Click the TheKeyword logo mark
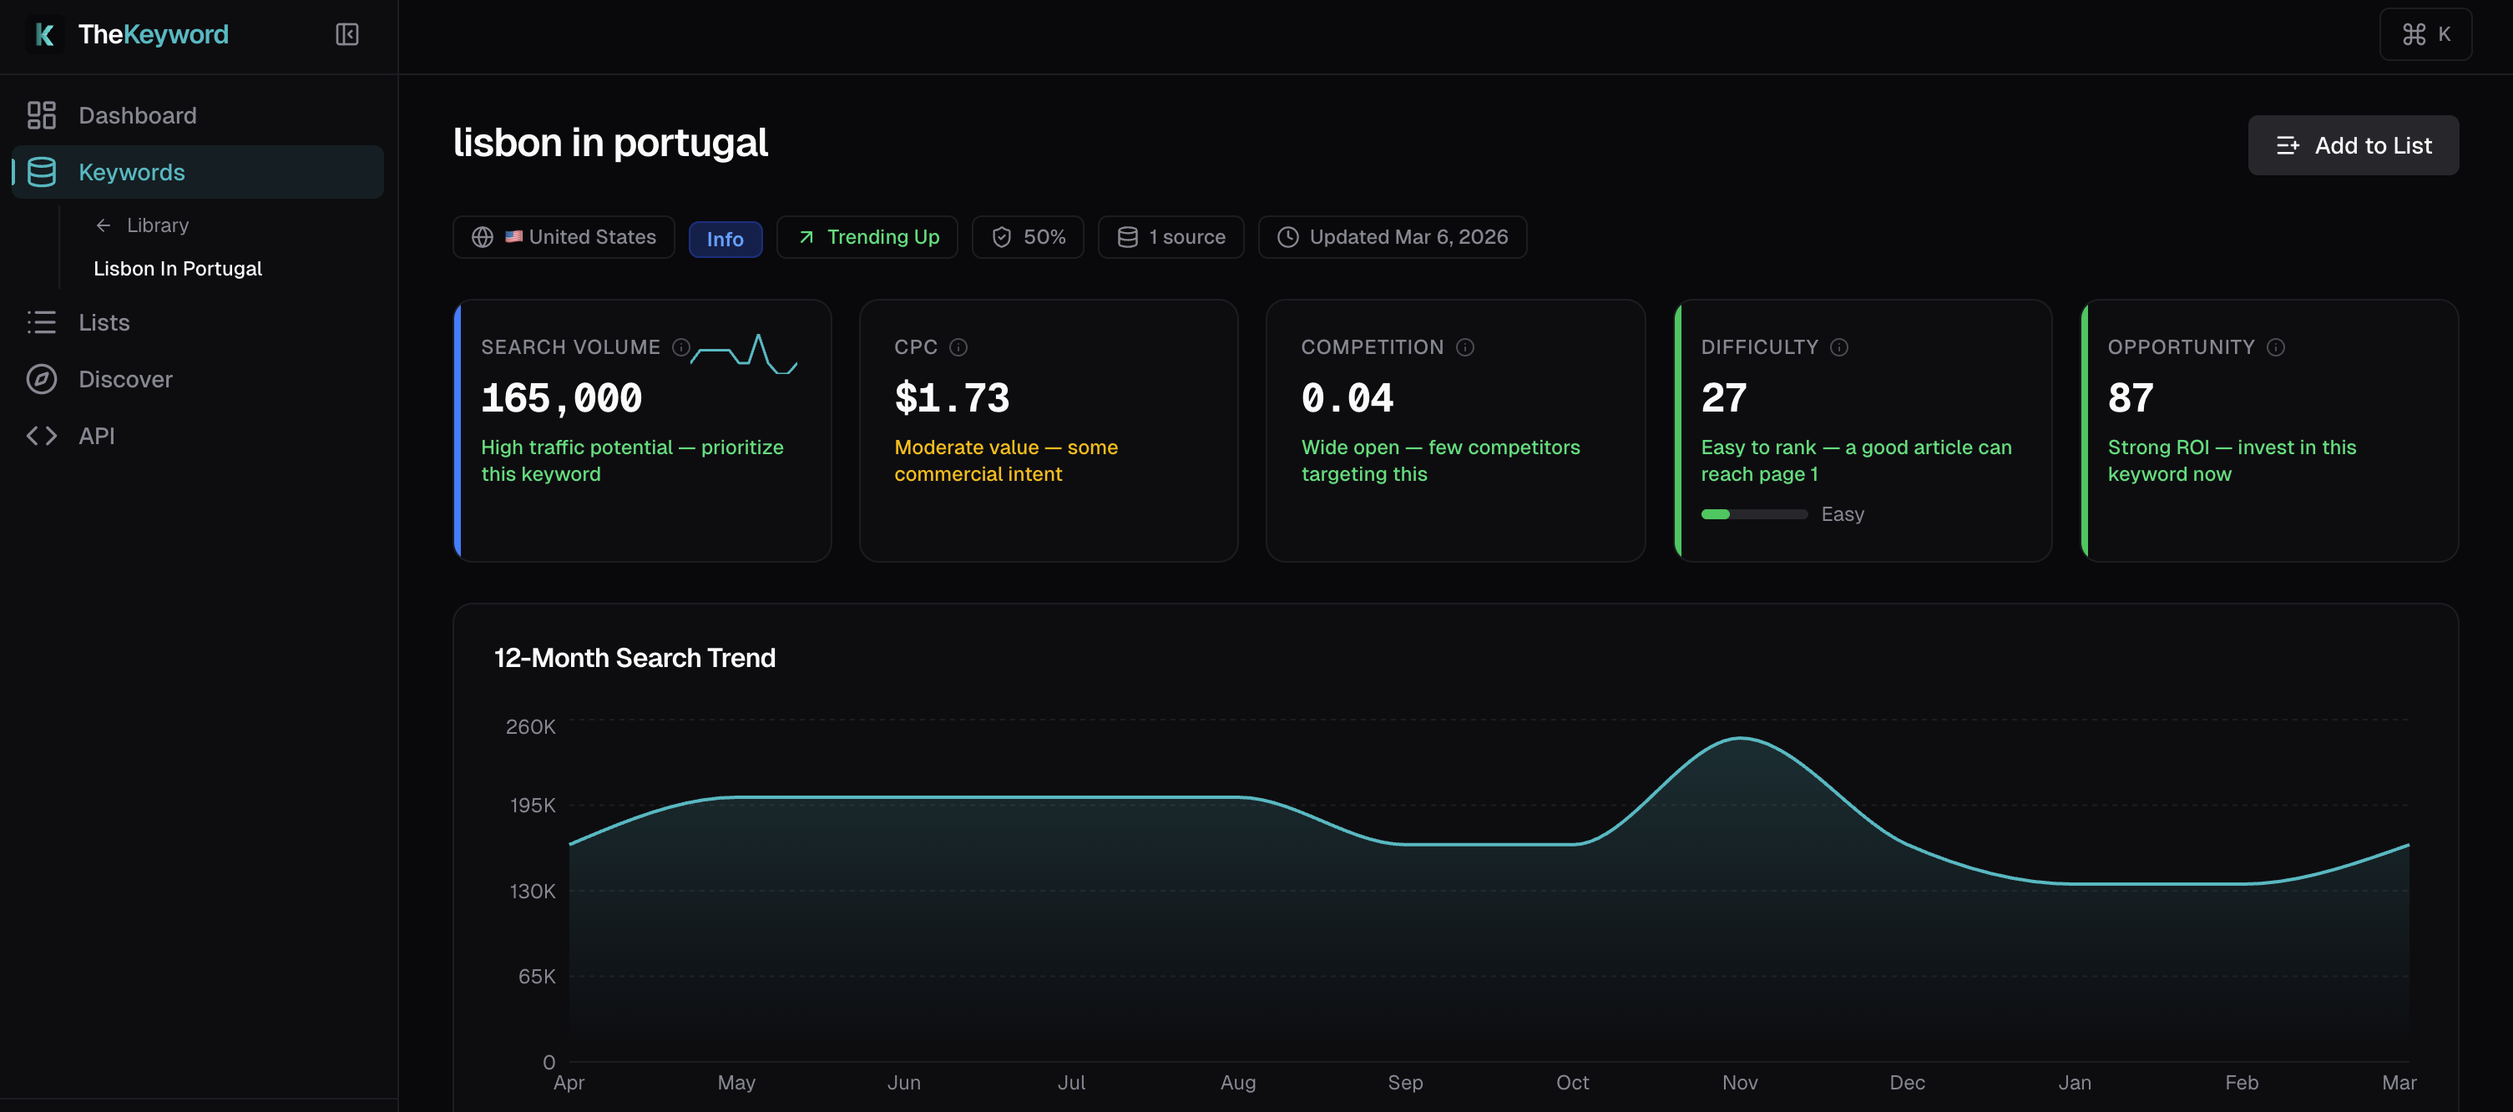Image resolution: width=2513 pixels, height=1112 pixels. [x=44, y=34]
